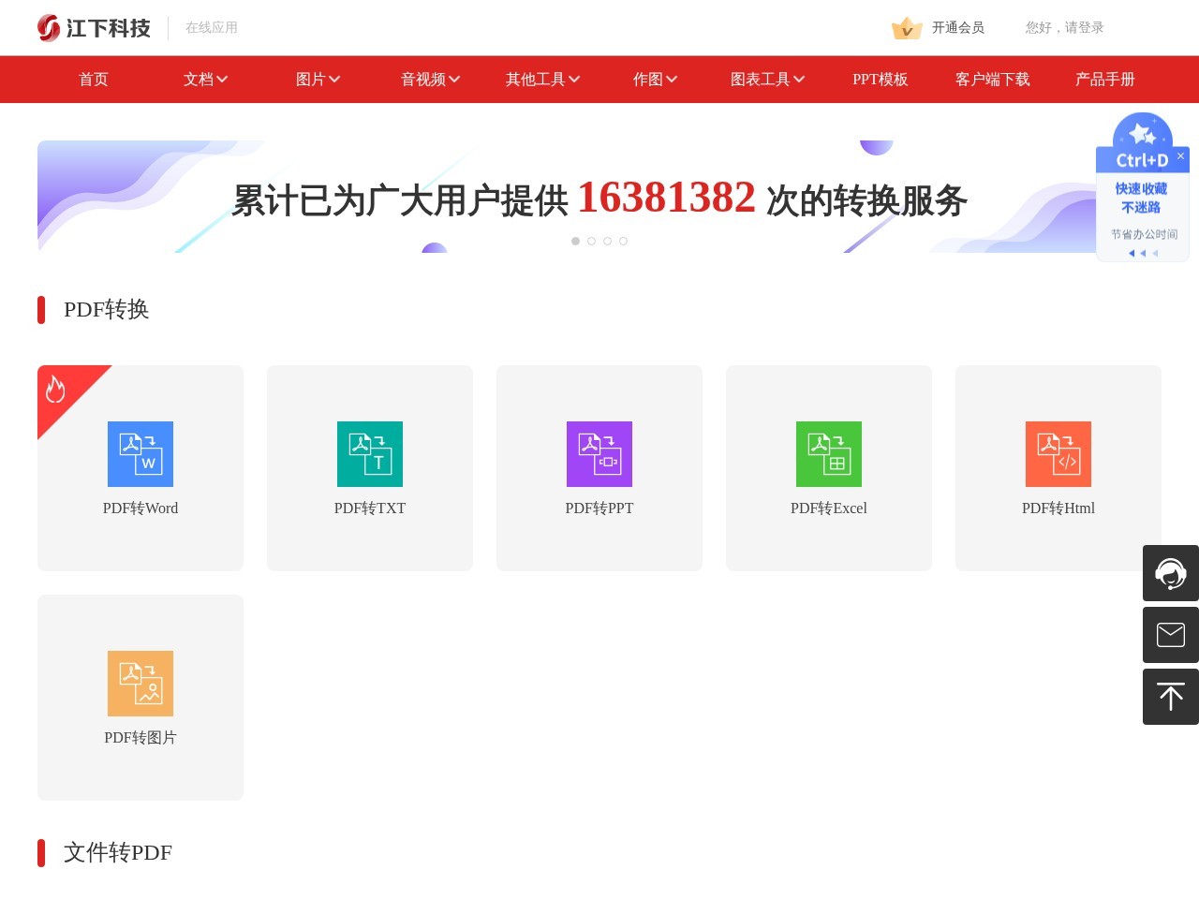The image size is (1199, 899).
Task: Click the PDF转图片 label text
Action: (x=141, y=738)
